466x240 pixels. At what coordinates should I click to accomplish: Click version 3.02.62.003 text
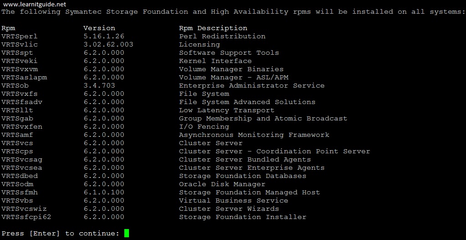point(108,45)
